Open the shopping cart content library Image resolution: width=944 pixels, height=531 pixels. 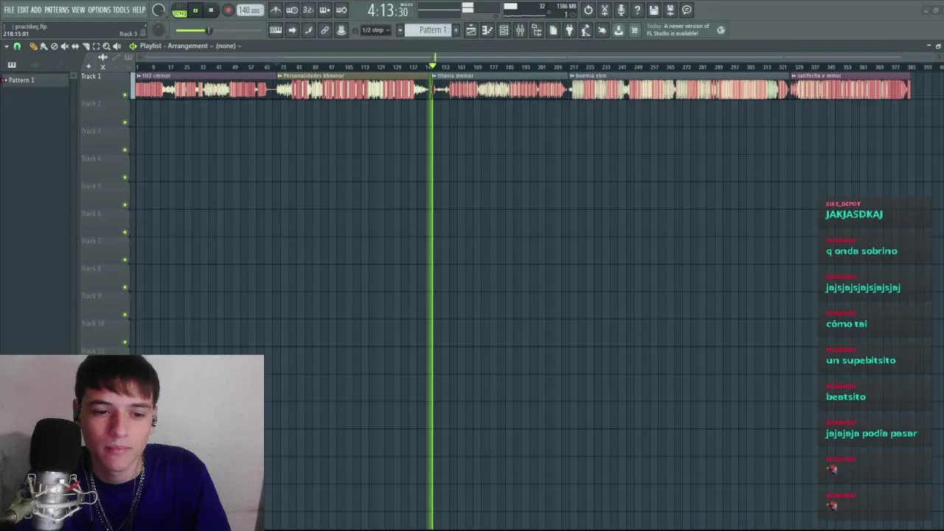(x=634, y=30)
